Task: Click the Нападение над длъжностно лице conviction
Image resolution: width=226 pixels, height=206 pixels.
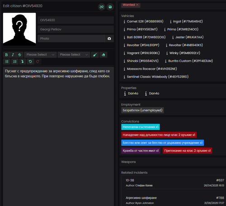Action: 159,135
